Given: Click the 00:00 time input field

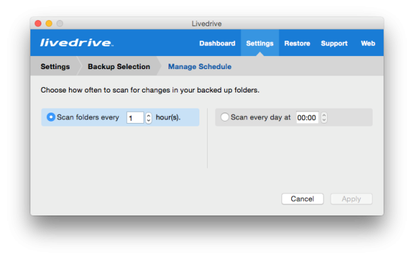Looking at the screenshot, I should tap(307, 117).
